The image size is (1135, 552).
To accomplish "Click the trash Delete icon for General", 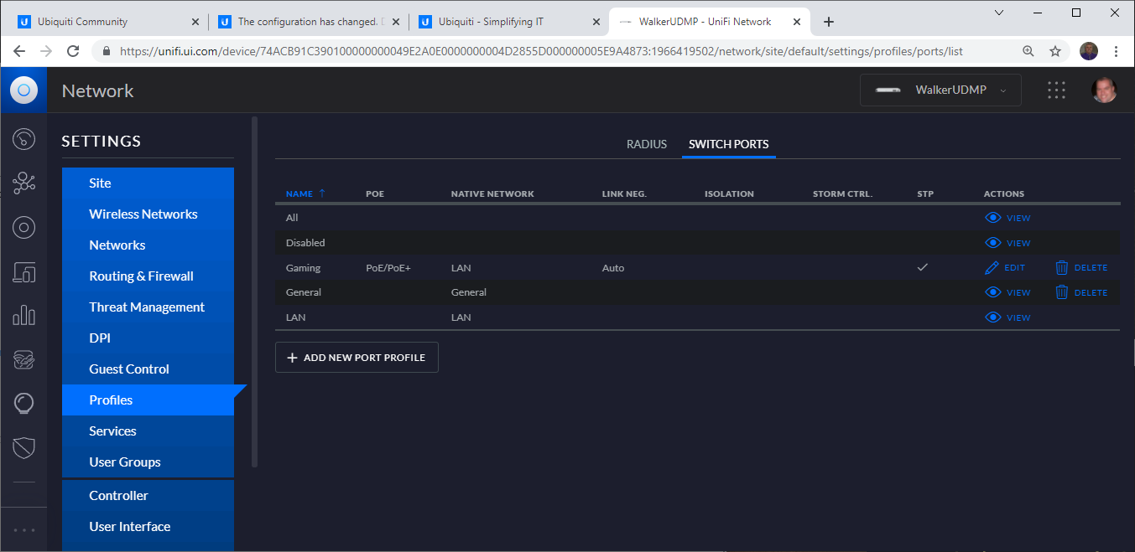I will [x=1062, y=292].
